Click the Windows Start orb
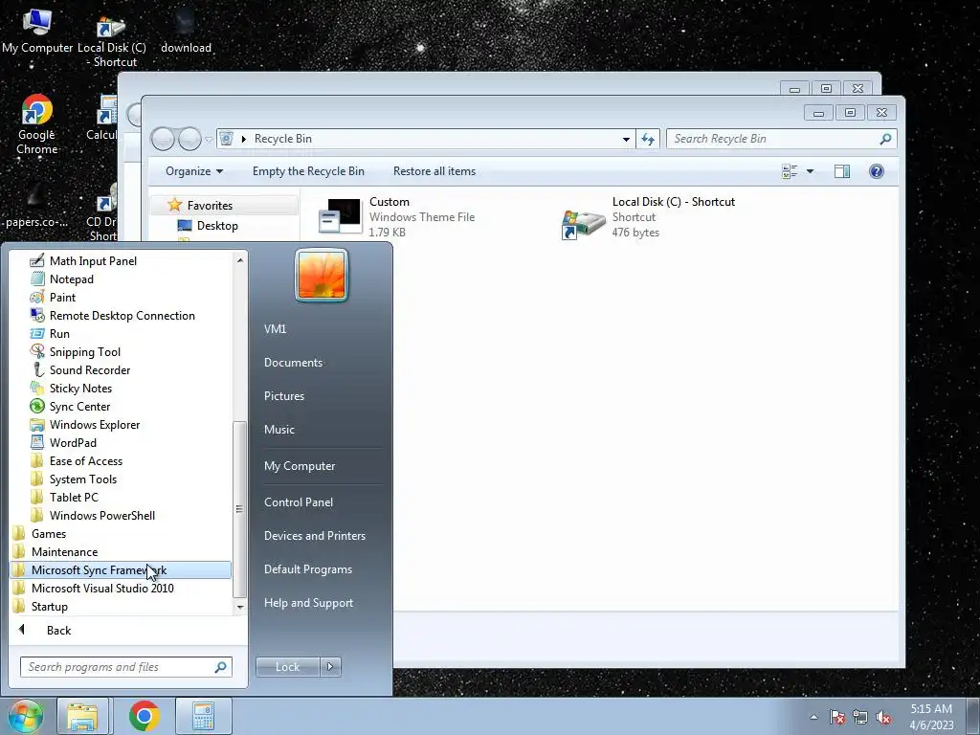This screenshot has width=980, height=735. tap(25, 716)
